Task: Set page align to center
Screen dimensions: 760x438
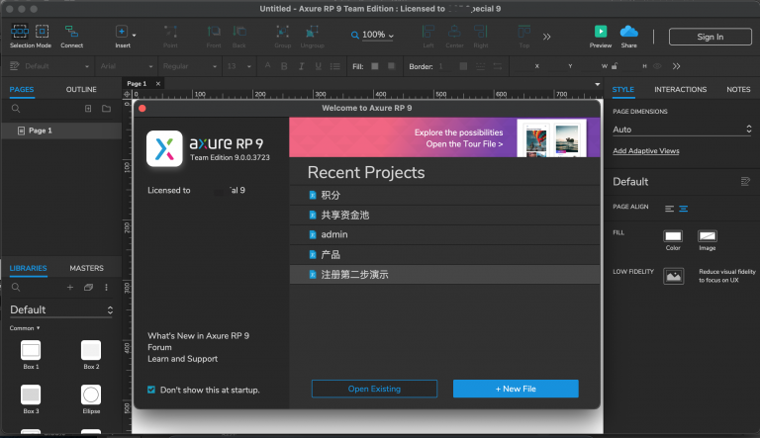Action: coord(684,209)
